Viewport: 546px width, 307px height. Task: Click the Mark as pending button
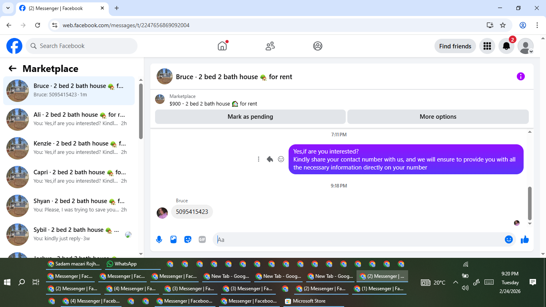coord(250,117)
